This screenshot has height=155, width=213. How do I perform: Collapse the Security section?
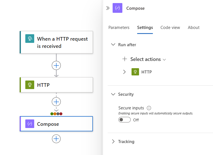point(113,94)
